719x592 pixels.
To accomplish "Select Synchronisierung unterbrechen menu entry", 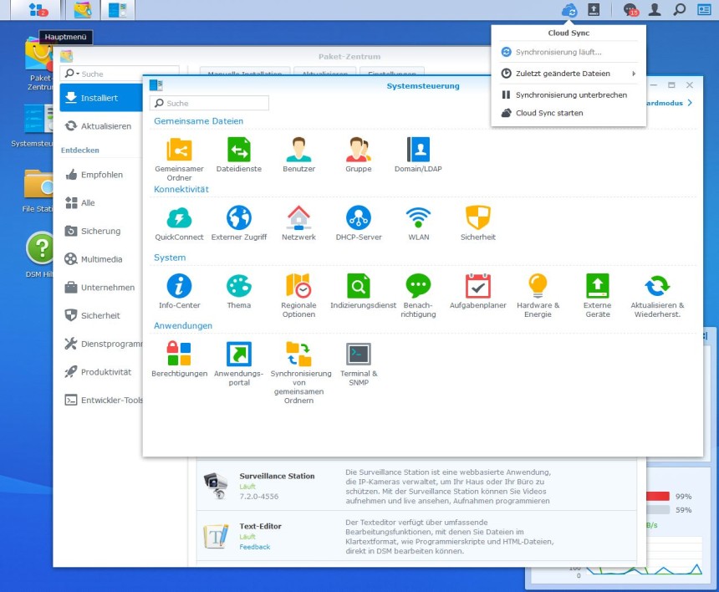I will [x=570, y=95].
